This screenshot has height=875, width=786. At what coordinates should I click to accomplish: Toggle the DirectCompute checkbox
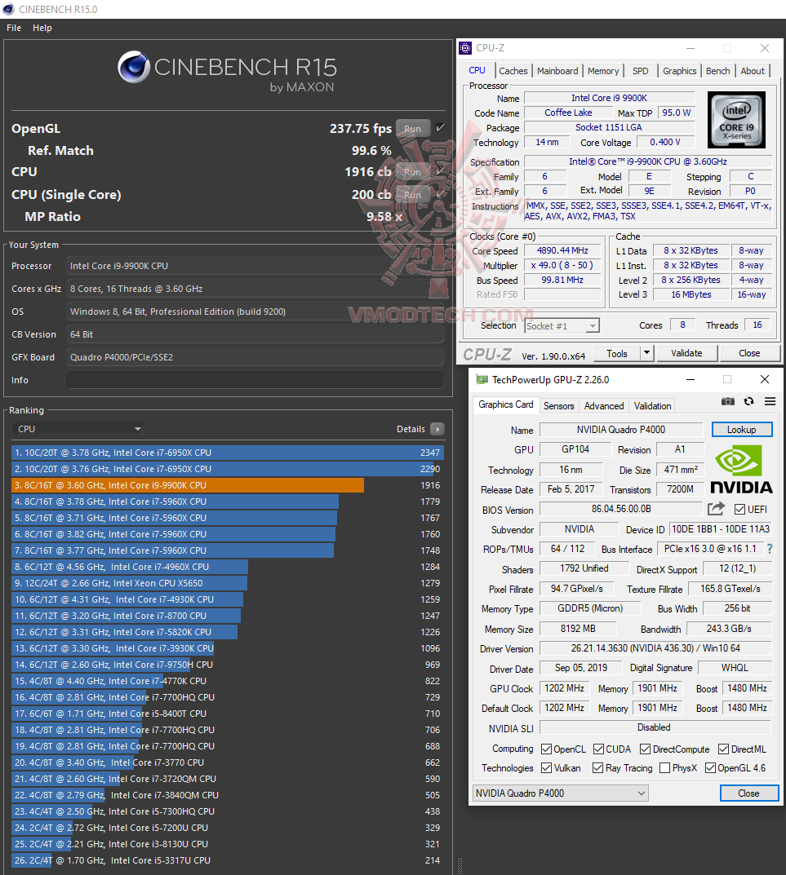[x=646, y=749]
